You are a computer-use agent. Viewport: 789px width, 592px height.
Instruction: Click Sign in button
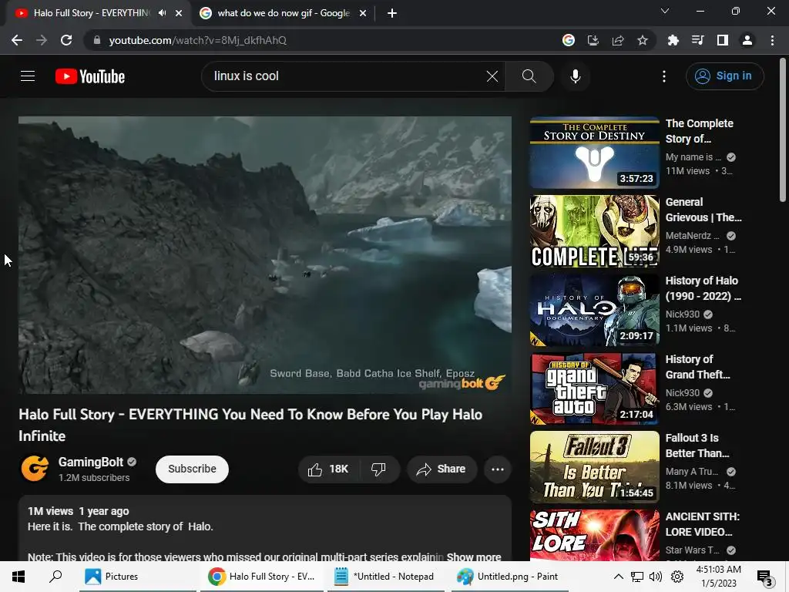pos(724,76)
